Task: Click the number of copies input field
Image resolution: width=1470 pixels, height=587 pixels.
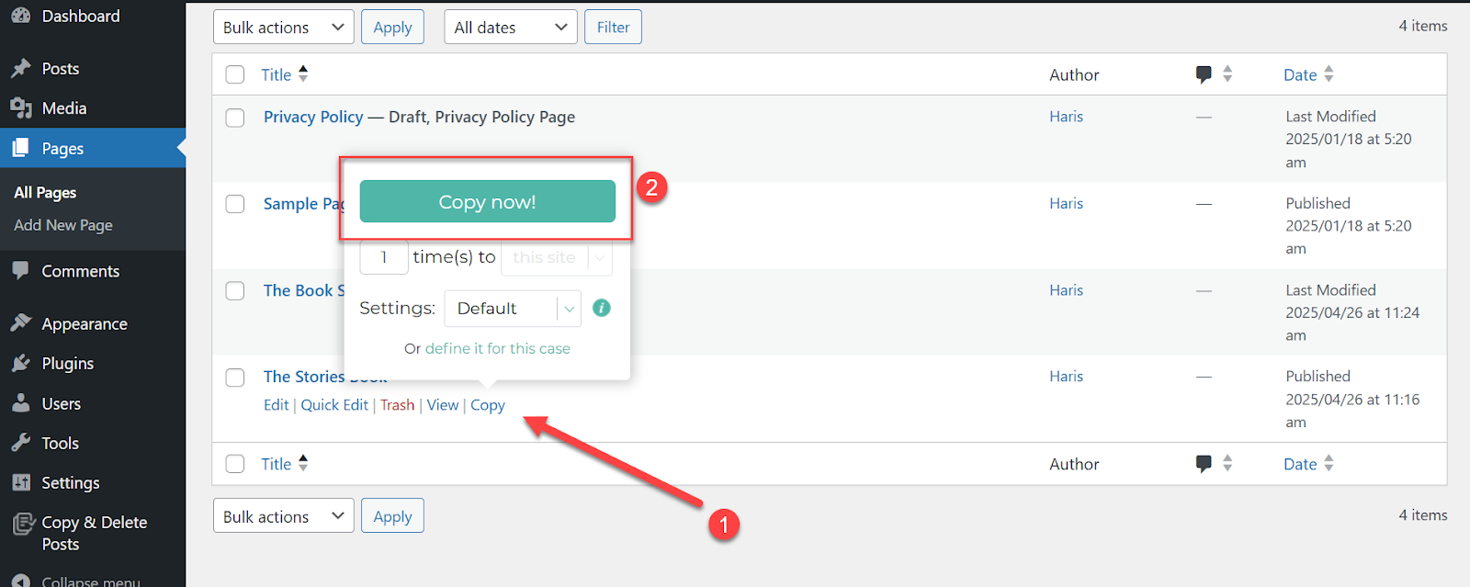Action: click(x=384, y=257)
